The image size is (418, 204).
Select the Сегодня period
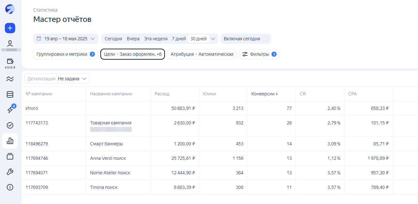click(113, 39)
